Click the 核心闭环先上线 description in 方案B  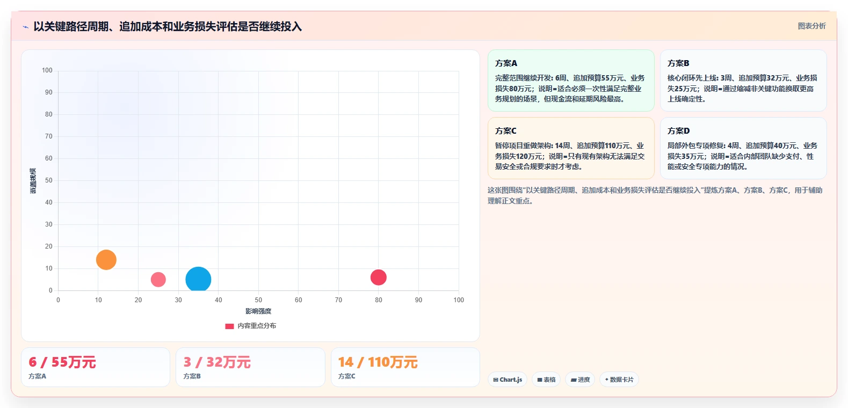742,89
